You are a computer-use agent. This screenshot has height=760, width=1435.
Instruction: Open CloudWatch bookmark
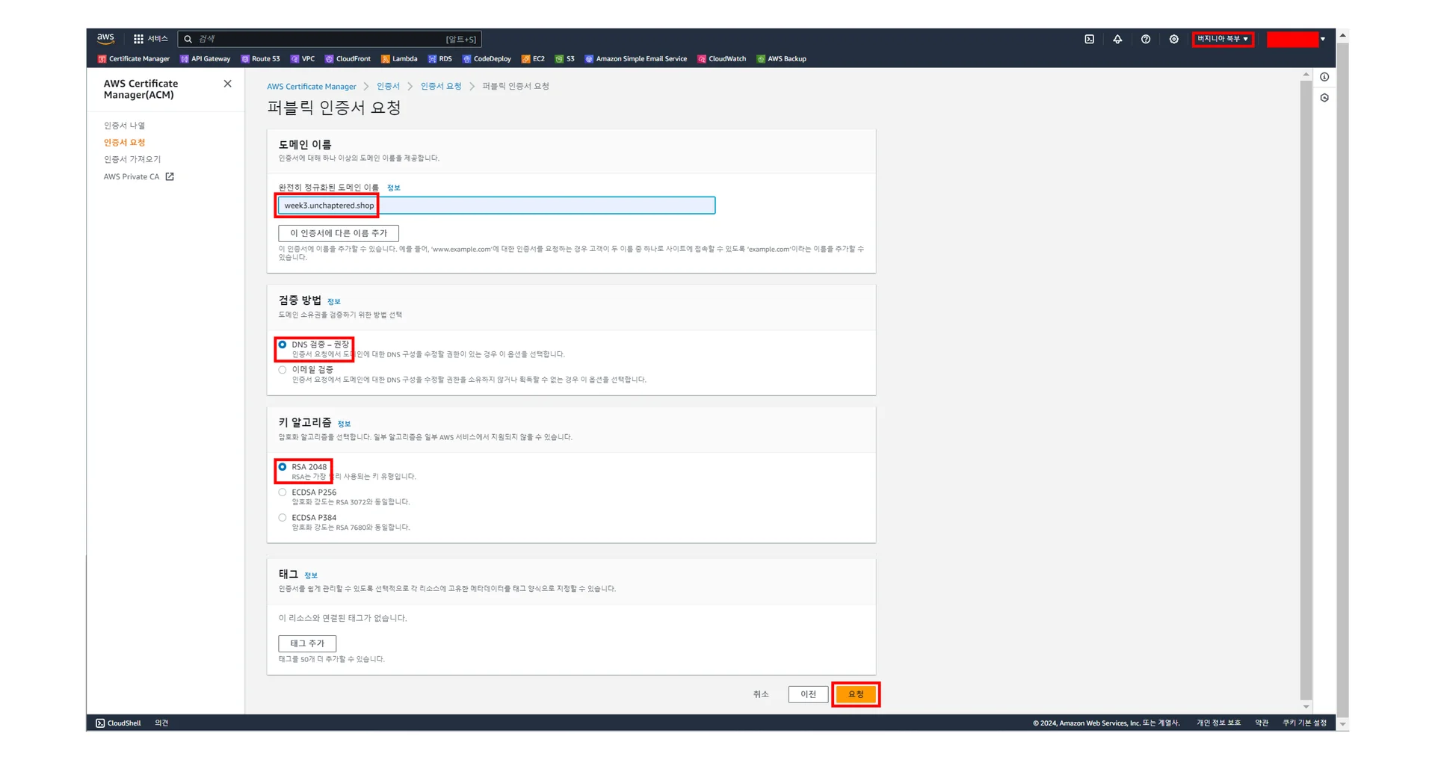point(722,58)
